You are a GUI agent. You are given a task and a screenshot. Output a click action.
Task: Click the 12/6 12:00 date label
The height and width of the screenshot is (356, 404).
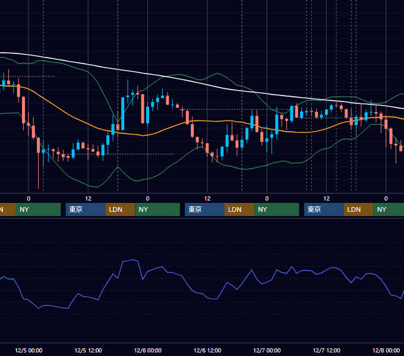click(207, 350)
